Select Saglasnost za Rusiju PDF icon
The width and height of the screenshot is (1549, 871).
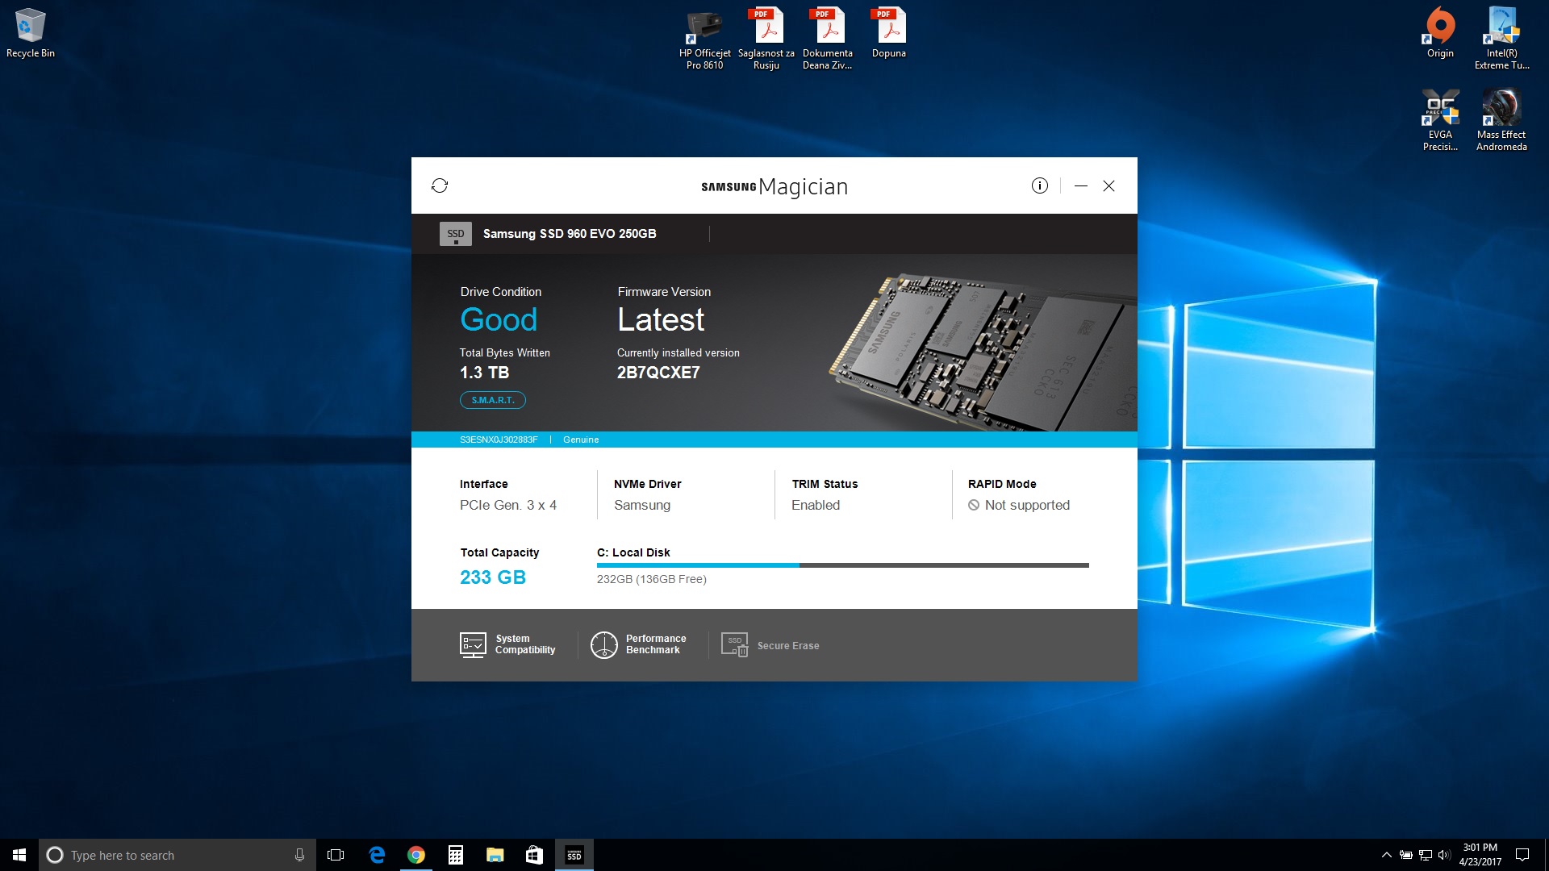[766, 39]
